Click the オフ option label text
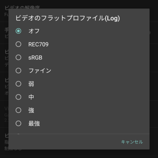The image size is (158, 158). coord(34,31)
